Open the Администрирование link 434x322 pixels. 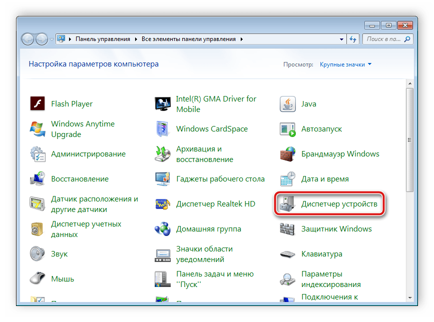[x=88, y=154]
